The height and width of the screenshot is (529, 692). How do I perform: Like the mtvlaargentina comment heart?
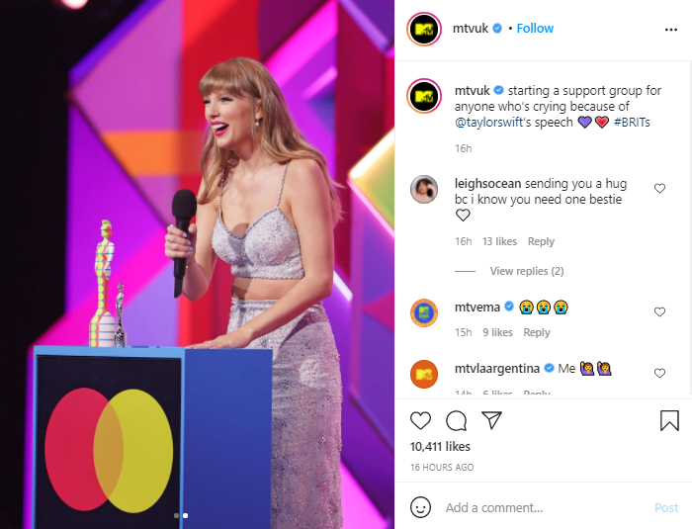pyautogui.click(x=659, y=374)
